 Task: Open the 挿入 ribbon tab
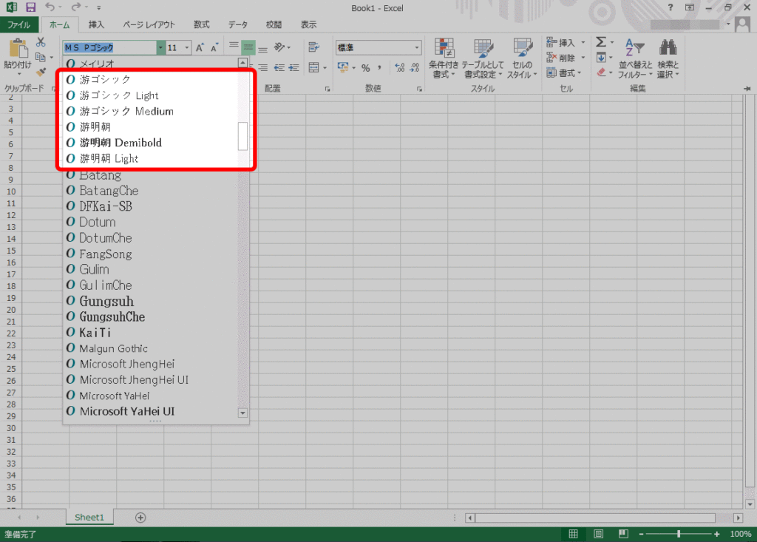click(x=96, y=24)
